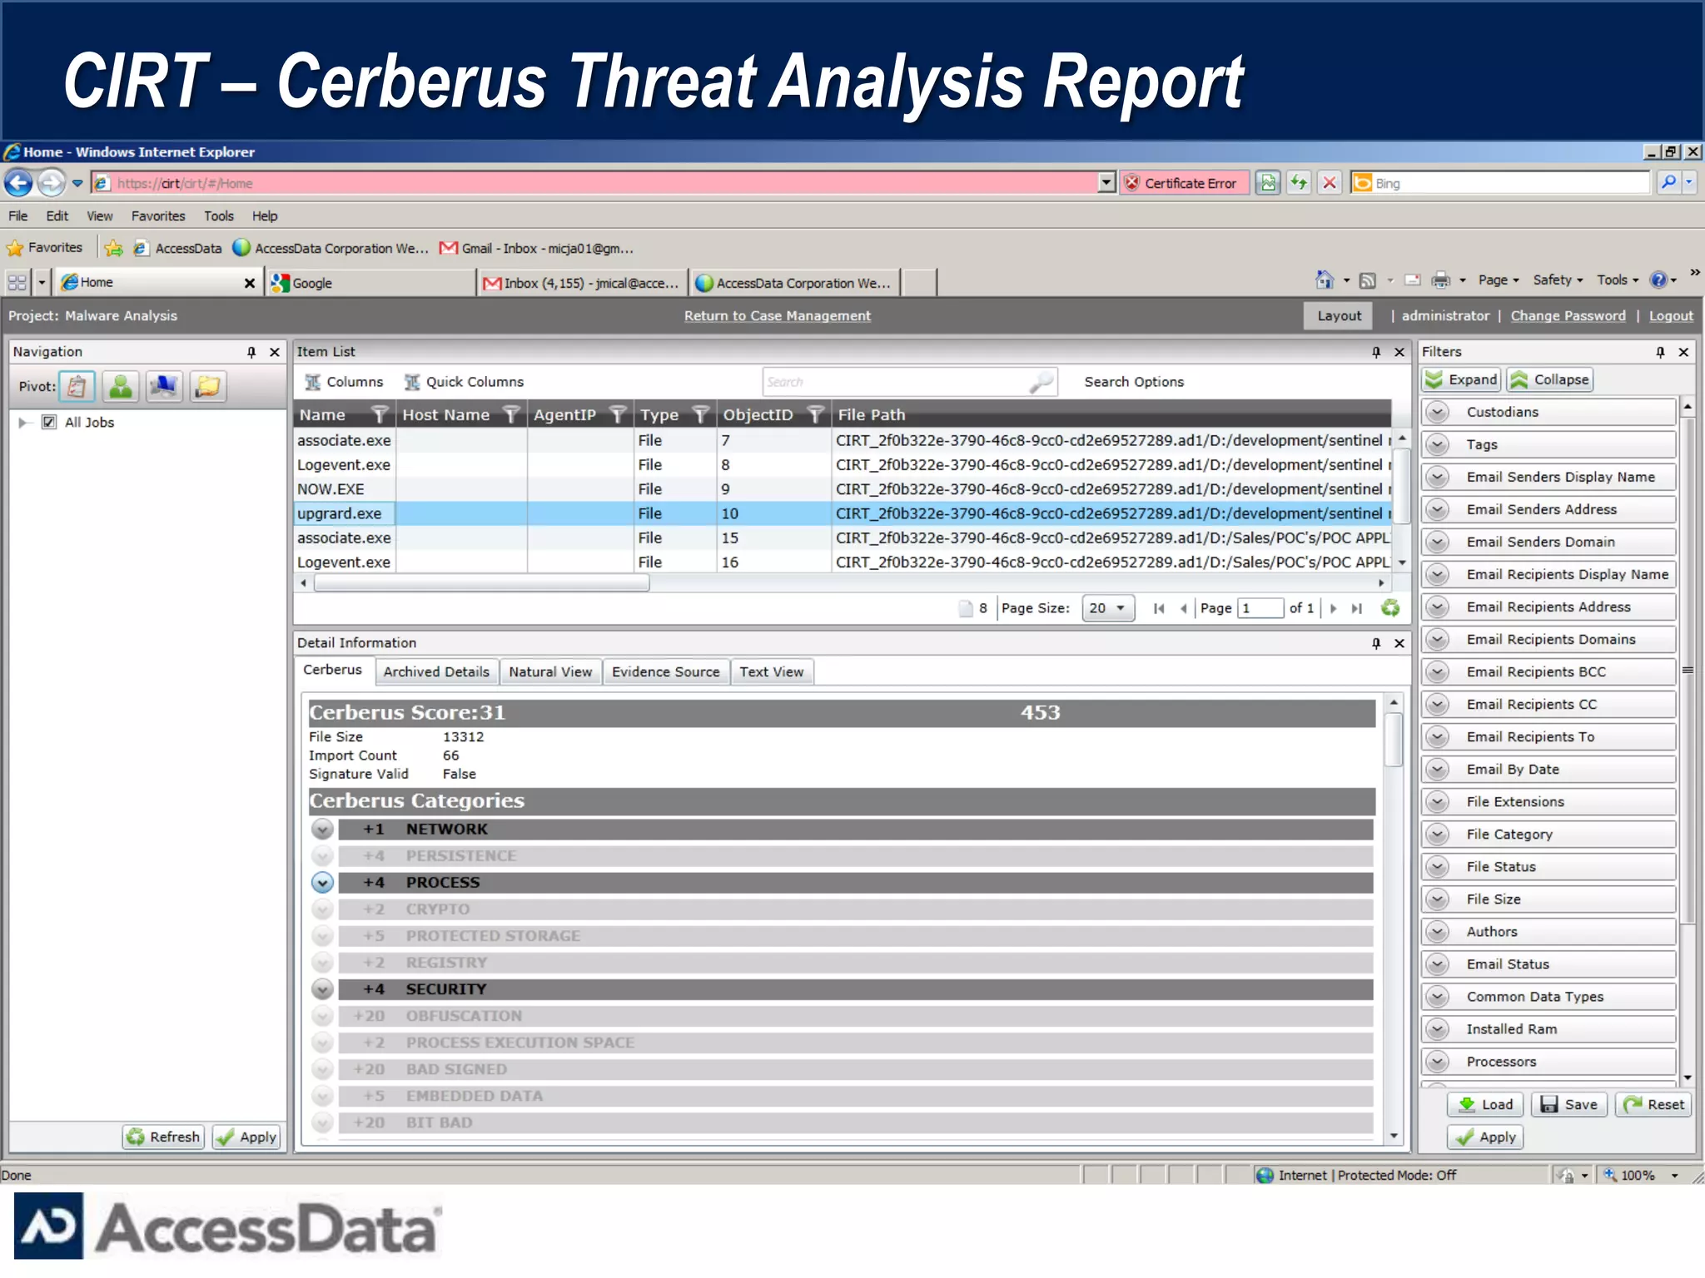Open the Quick Tabs grid icon
Viewport: 1705px width, 1278px height.
[17, 283]
